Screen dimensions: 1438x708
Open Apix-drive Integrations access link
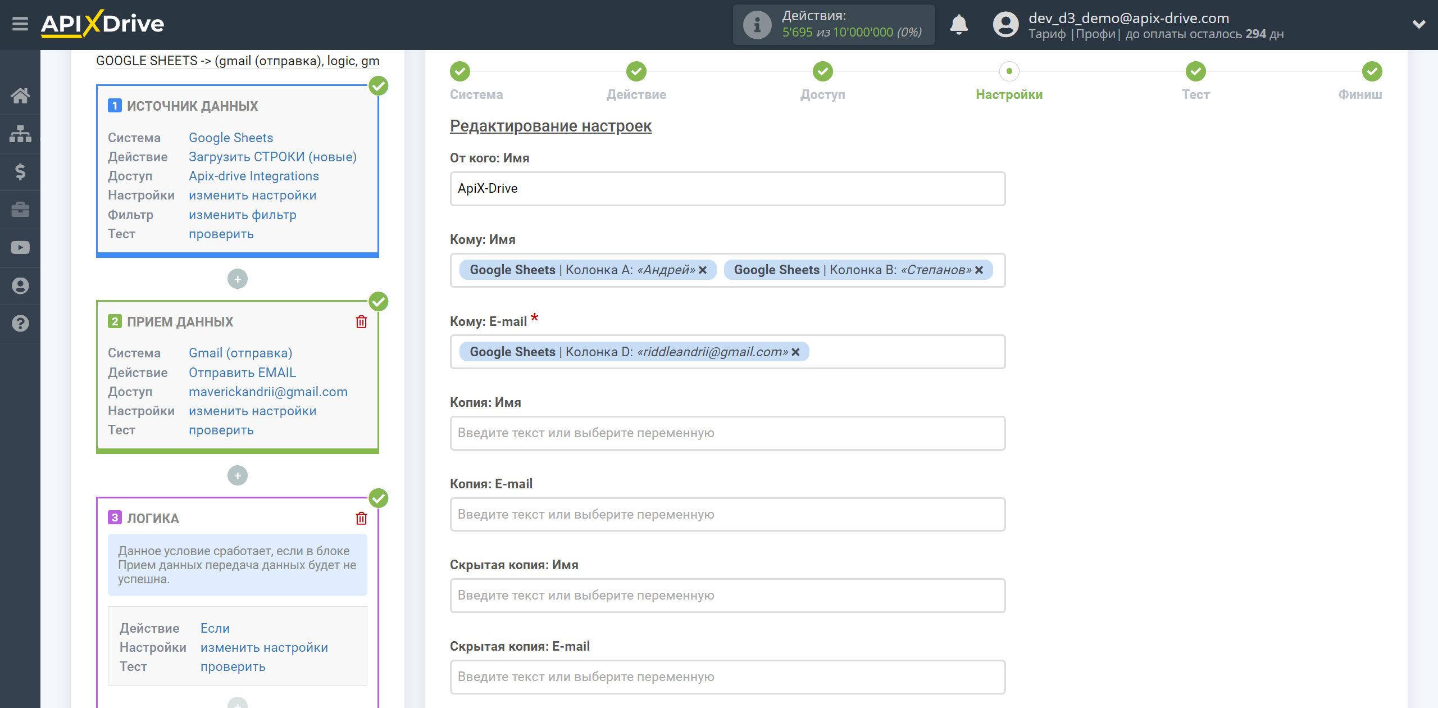pyautogui.click(x=254, y=176)
